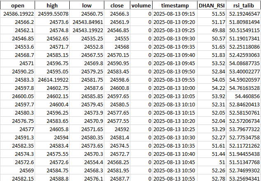
Task: Select the open cell containing 24569
Action: click(17, 169)
